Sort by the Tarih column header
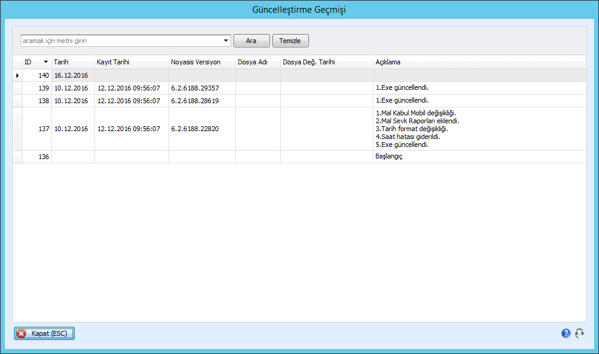The width and height of the screenshot is (599, 354). (73, 62)
